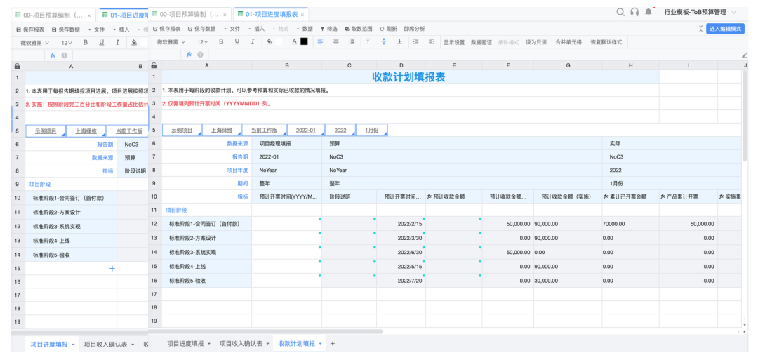The image size is (758, 360).
Task: Click the fx formula icon in right window
Action: point(189,55)
